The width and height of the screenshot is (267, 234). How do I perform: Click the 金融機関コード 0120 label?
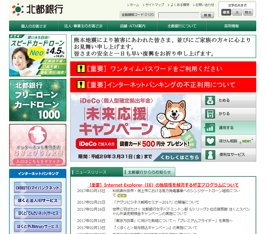pos(138,15)
